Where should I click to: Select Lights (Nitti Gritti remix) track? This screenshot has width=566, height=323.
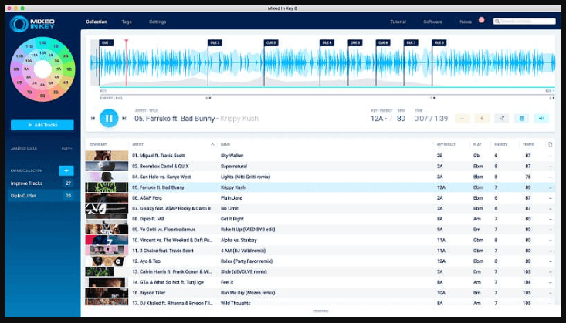pyautogui.click(x=246, y=177)
